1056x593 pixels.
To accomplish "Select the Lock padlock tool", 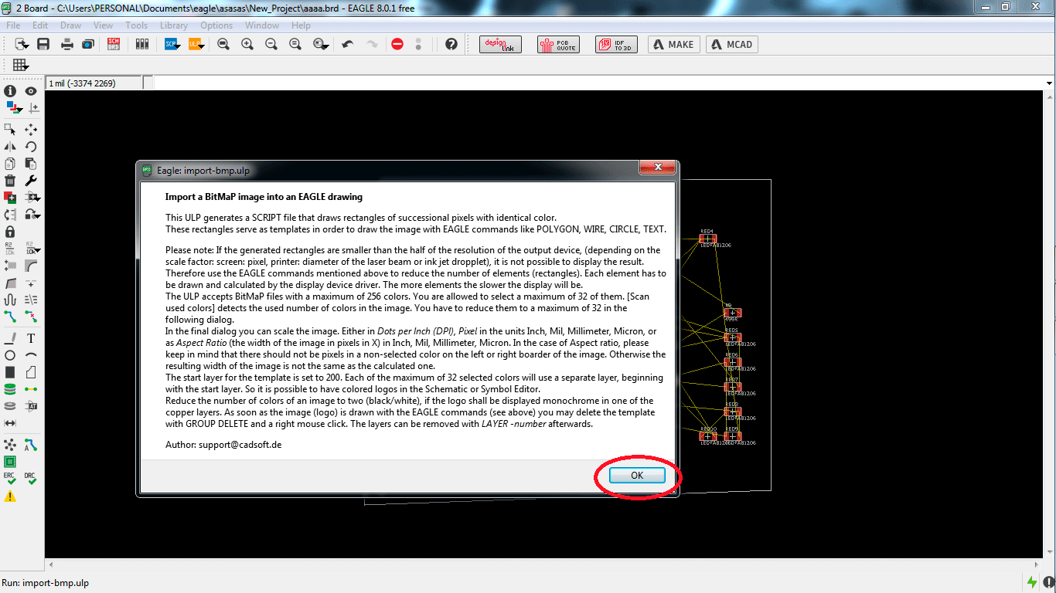I will pos(10,231).
